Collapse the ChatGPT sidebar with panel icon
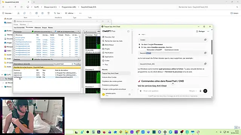241x135 pixels. [x=128, y=31]
